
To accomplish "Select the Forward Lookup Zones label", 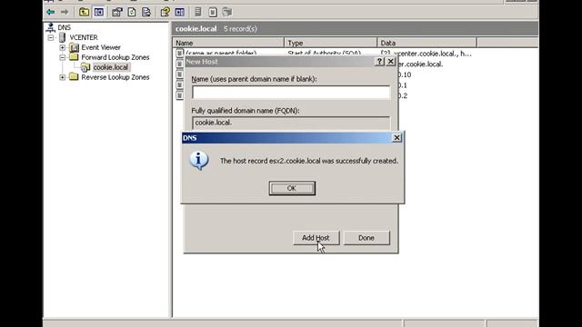I will pos(115,57).
